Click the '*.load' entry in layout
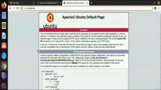The image size is (161, 90). point(56,82)
